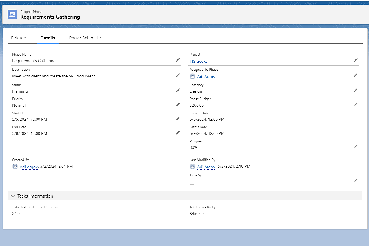The image size is (369, 246).
Task: Click the Project Phase record icon in header
Action: 12,14
